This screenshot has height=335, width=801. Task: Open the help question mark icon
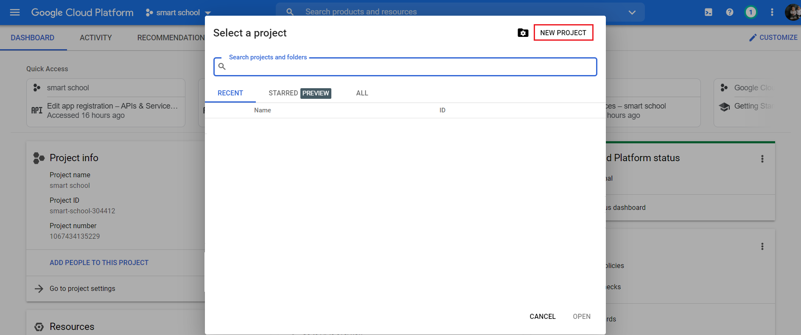tap(729, 12)
